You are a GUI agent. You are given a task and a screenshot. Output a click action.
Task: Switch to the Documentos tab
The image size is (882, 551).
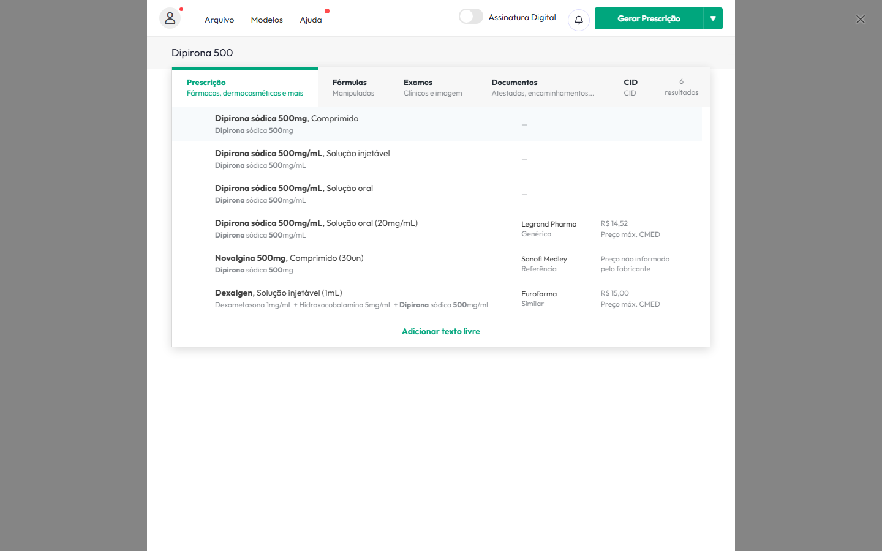click(543, 88)
